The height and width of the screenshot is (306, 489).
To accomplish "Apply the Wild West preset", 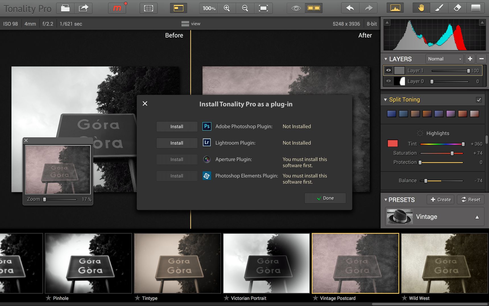I will [x=445, y=263].
